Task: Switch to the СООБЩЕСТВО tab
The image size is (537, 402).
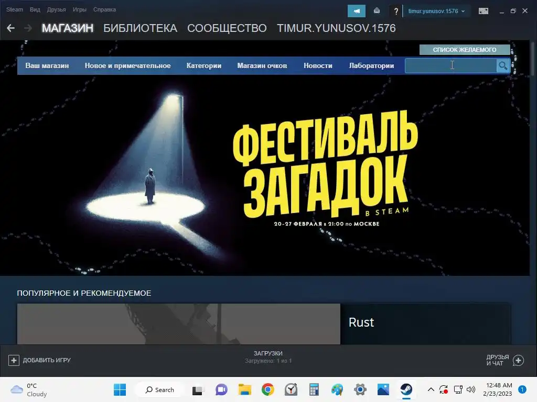Action: (227, 28)
